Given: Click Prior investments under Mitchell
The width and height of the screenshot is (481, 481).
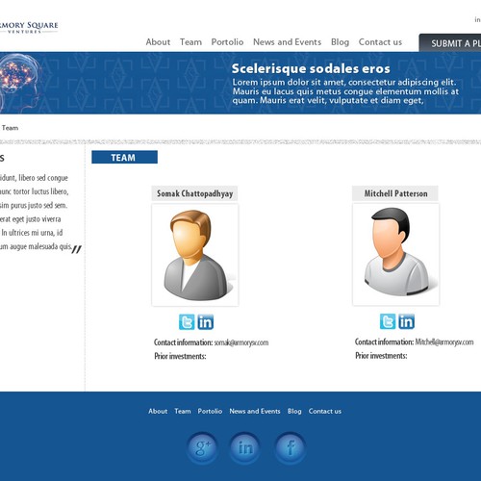Looking at the screenshot, I should point(381,356).
